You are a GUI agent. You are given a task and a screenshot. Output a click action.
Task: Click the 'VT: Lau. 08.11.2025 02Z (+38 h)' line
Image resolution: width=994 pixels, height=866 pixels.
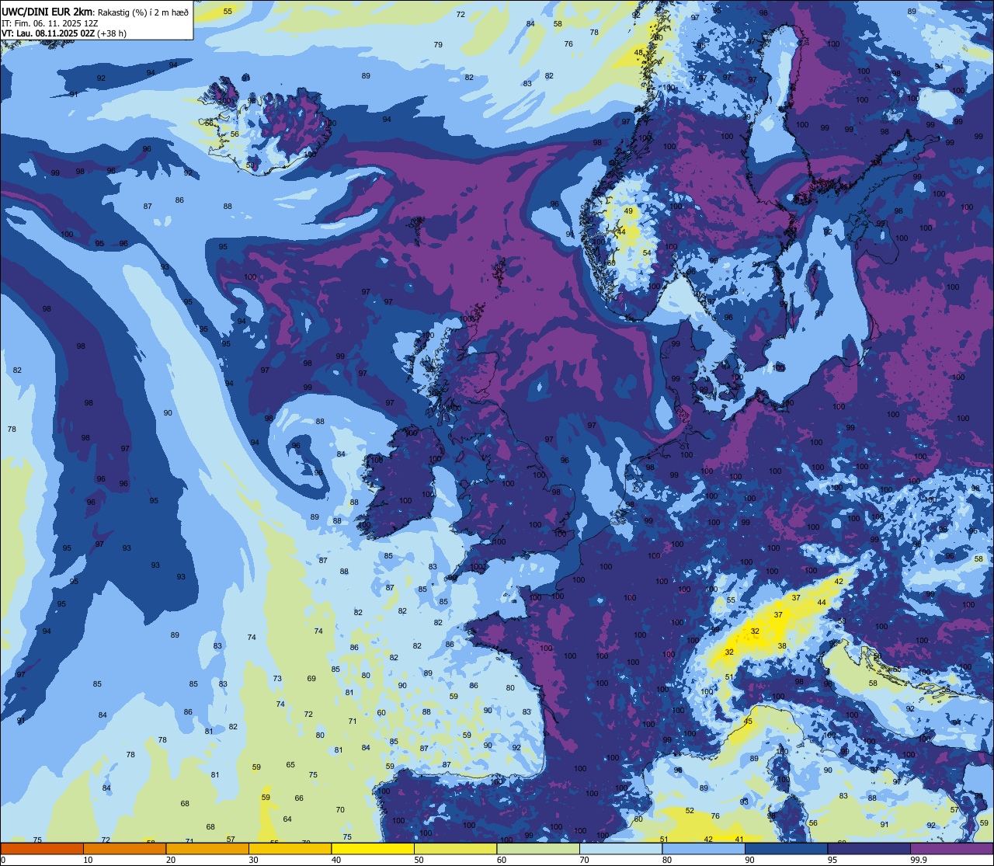pos(64,34)
